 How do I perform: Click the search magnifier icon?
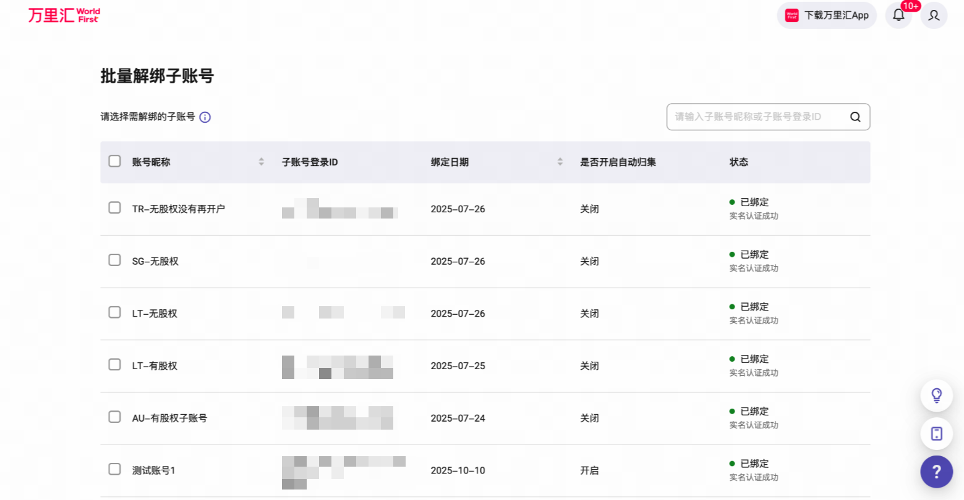[855, 117]
